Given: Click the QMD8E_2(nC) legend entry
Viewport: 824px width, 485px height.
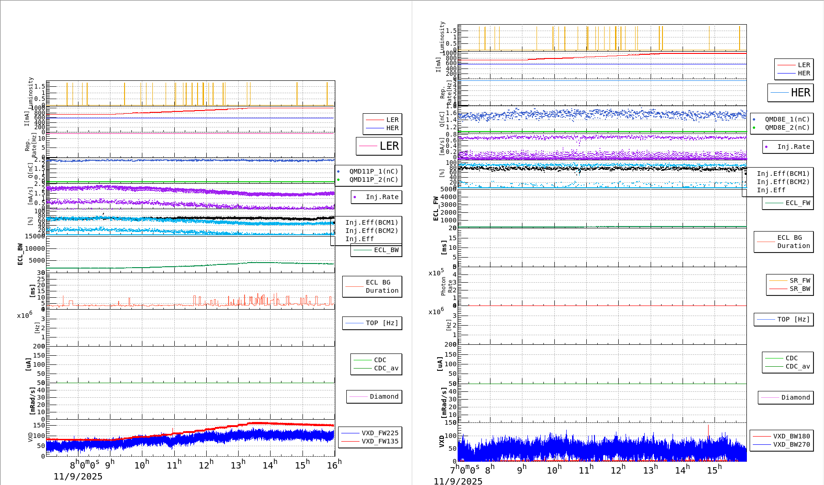Looking at the screenshot, I should pos(787,127).
